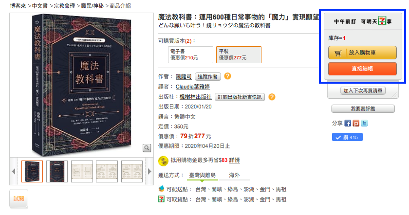Show previous thumbnails with the left arrow
This screenshot has width=409, height=215.
click(14, 172)
